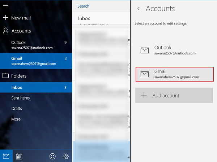Screen dimensions: 217x162
Task: Click the smiley feedback icon
Action: [53, 156]
